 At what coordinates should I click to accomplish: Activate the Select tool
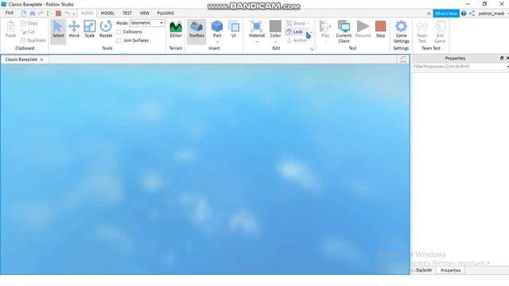[x=58, y=30]
